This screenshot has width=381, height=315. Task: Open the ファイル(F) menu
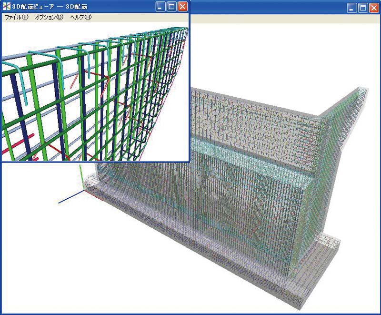[x=17, y=17]
